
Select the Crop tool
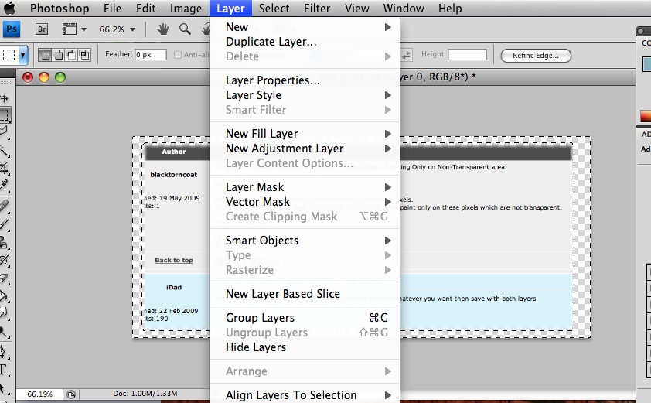tap(5, 169)
